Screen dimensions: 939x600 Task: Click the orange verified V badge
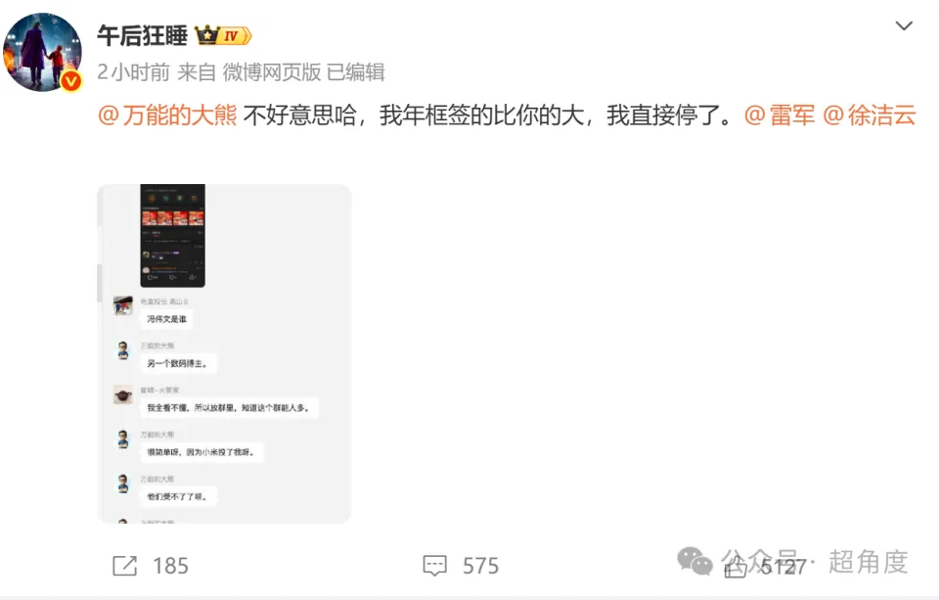pyautogui.click(x=70, y=80)
